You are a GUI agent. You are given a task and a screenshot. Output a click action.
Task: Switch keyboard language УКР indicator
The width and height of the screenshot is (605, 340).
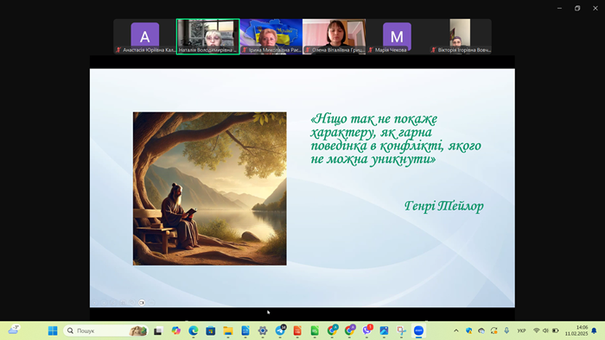click(521, 331)
